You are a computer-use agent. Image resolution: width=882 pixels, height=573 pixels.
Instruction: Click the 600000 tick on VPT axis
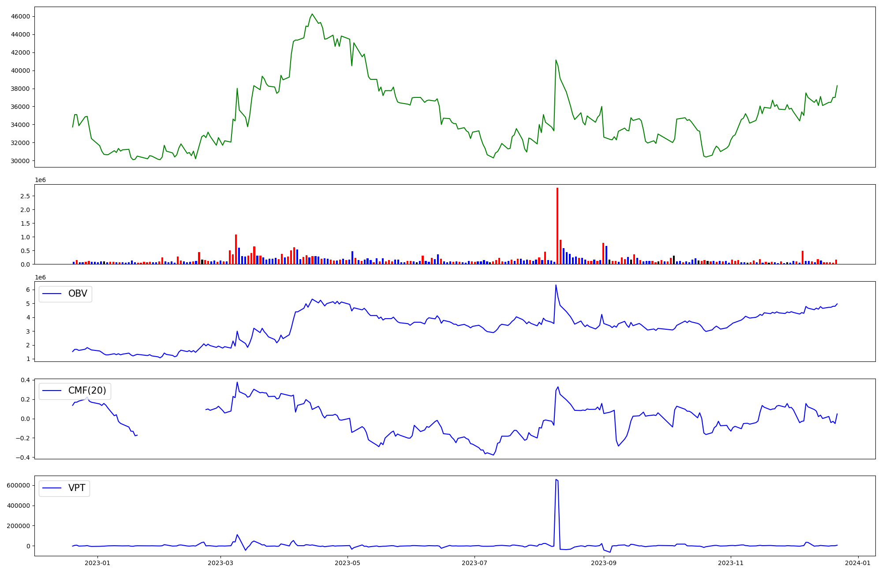(19, 485)
